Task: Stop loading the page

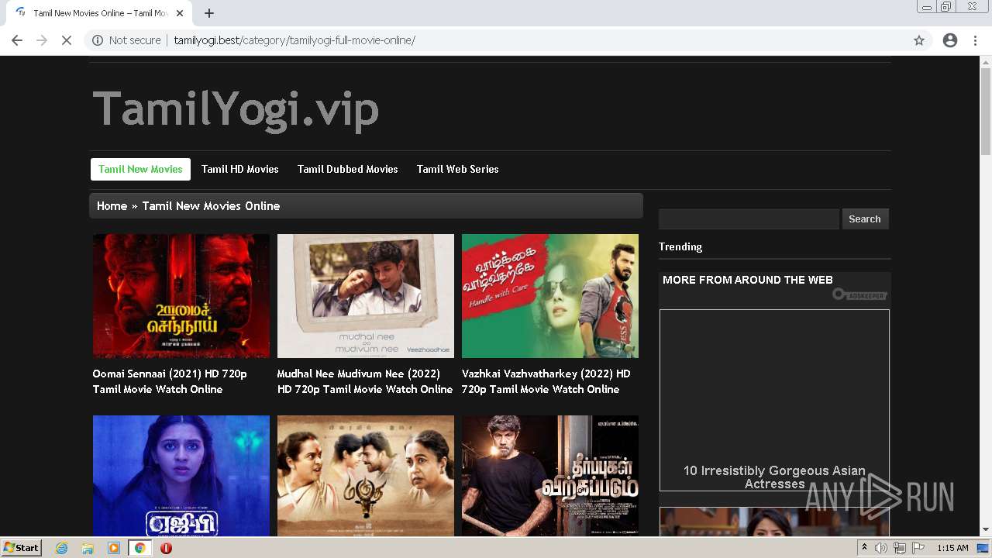Action: [67, 40]
